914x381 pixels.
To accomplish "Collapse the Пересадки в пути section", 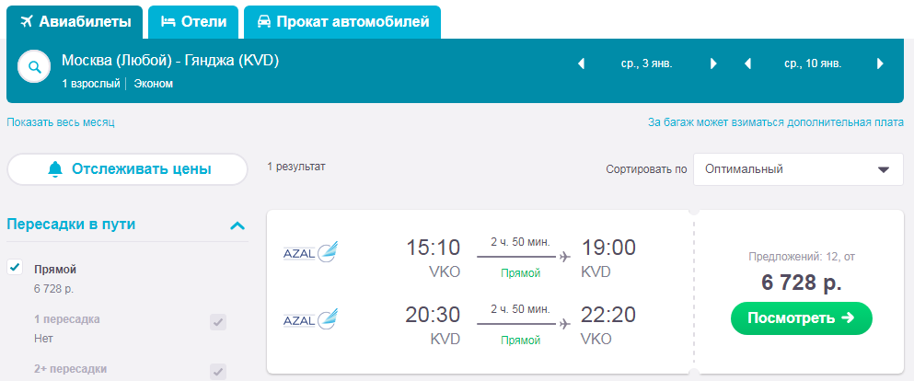I will pyautogui.click(x=237, y=225).
